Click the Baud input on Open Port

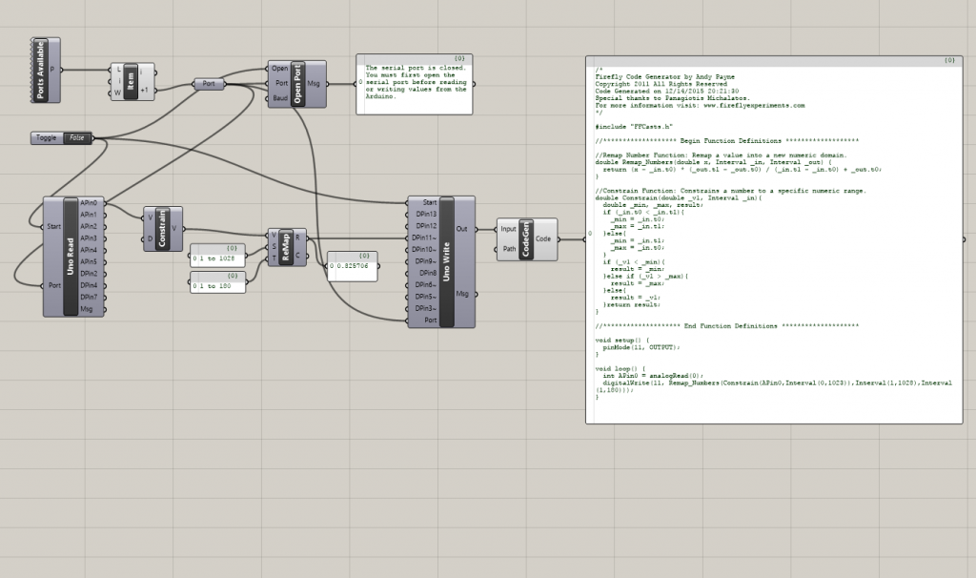(279, 97)
